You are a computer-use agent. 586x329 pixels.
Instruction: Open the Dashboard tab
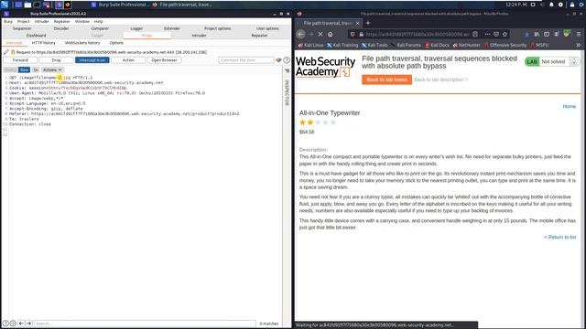click(36, 36)
